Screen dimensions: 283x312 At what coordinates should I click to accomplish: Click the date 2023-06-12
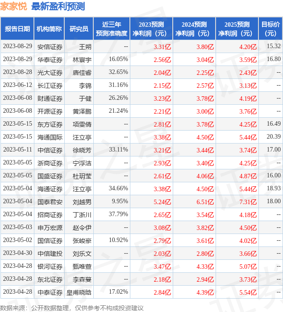point(17,85)
